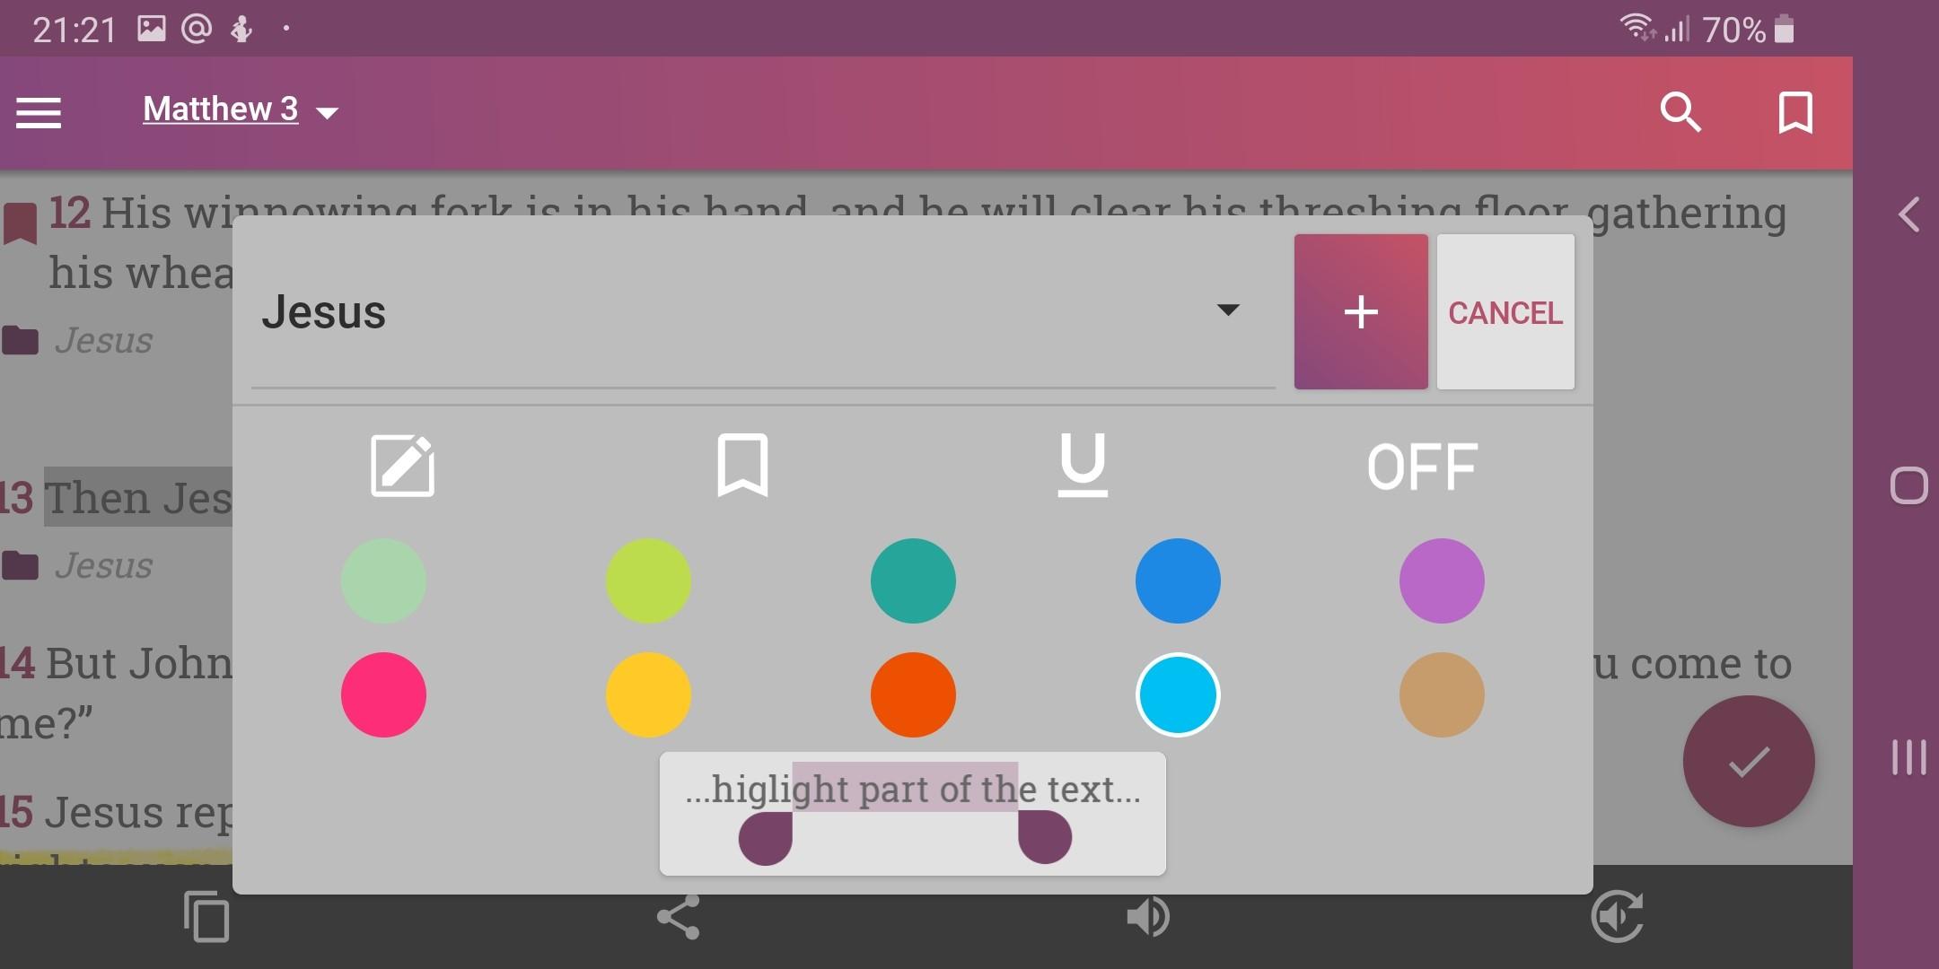The width and height of the screenshot is (1939, 969).
Task: Tap left handle of highlight preview
Action: click(766, 839)
